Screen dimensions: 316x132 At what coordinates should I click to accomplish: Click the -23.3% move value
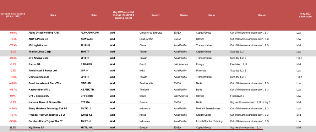pos(13,58)
